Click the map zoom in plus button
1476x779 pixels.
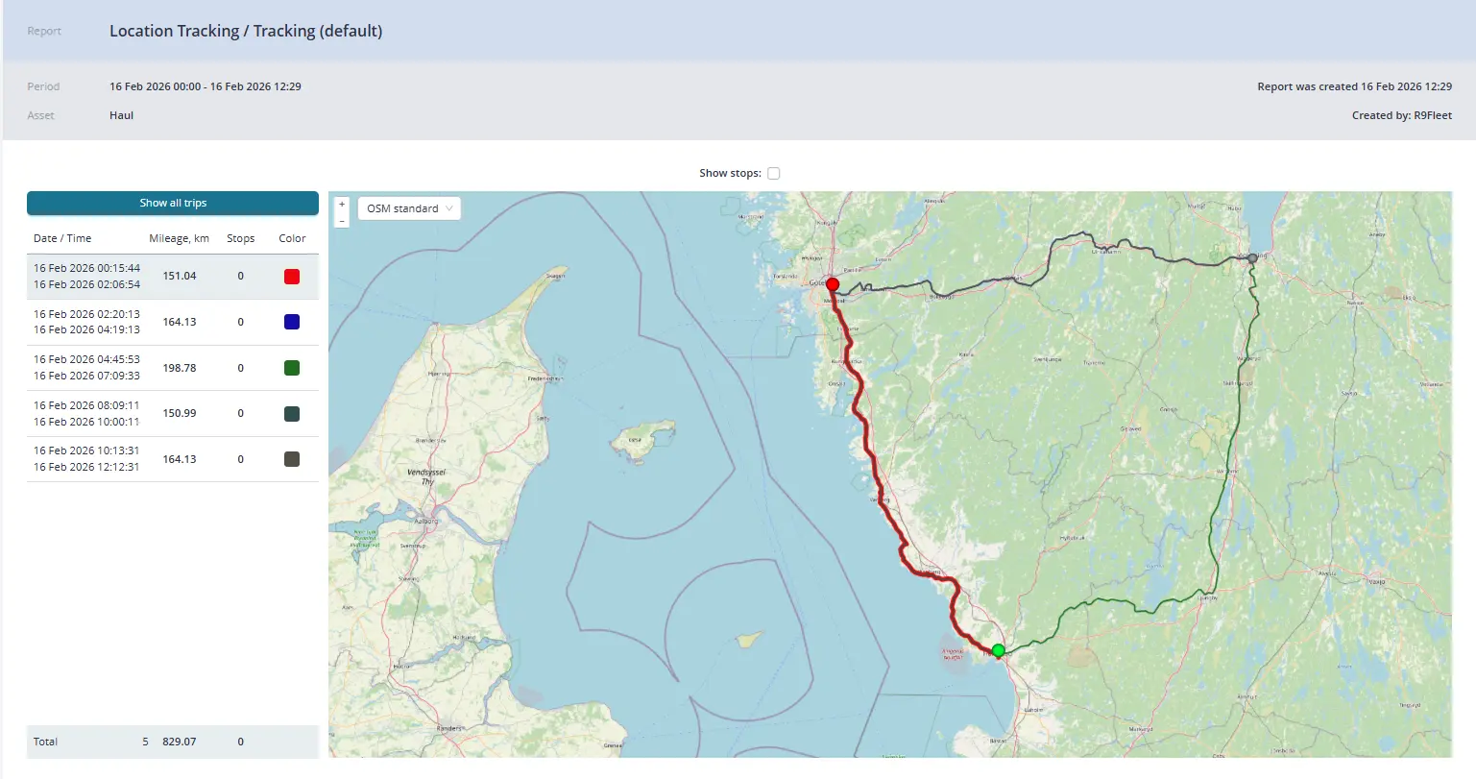pyautogui.click(x=342, y=204)
